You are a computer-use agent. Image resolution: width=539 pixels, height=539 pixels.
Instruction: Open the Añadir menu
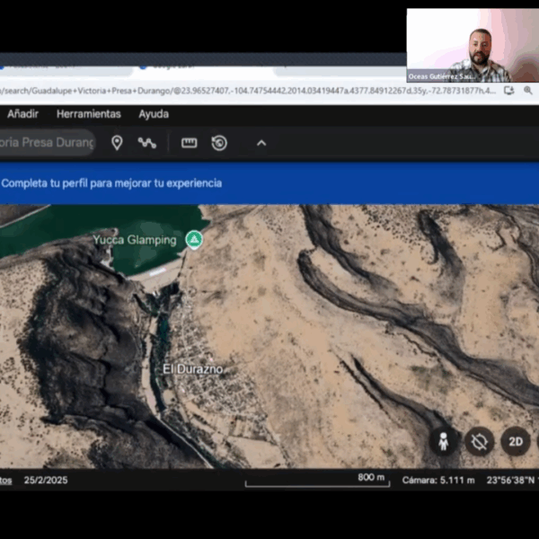point(22,114)
